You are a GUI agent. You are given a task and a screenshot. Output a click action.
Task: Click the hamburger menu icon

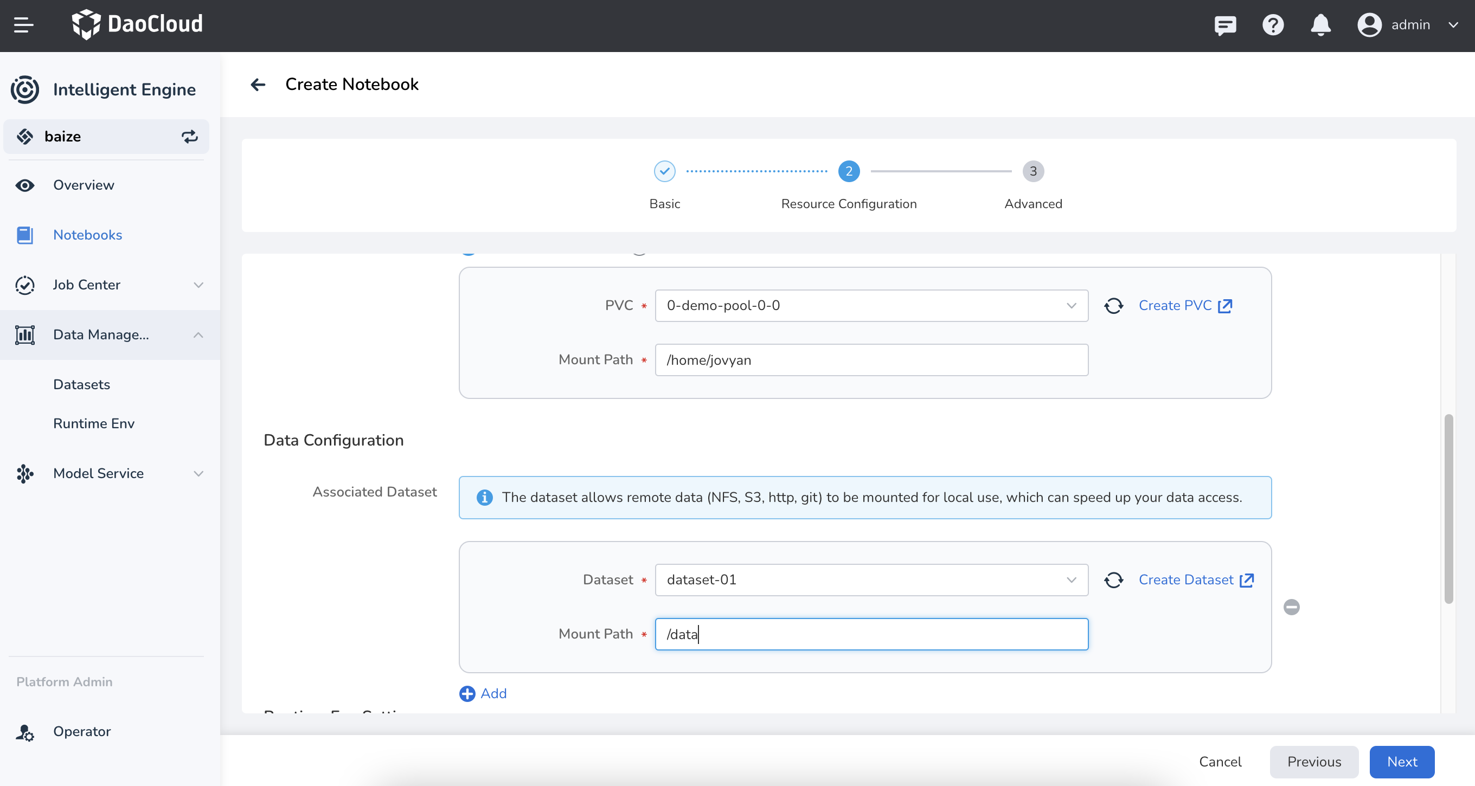click(23, 24)
